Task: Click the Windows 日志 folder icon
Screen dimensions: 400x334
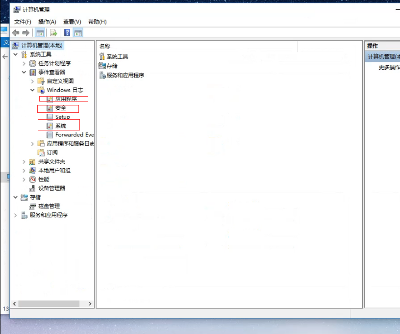Action: tap(41, 90)
